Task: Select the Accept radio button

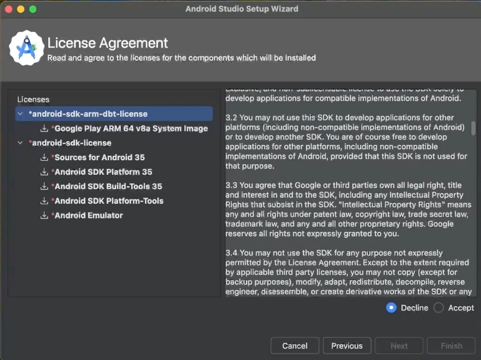Action: point(439,308)
